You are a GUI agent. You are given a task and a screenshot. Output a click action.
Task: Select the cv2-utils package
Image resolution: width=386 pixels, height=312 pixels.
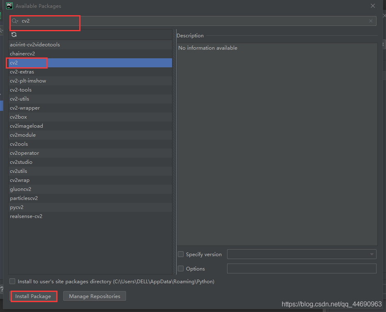[x=90, y=99]
